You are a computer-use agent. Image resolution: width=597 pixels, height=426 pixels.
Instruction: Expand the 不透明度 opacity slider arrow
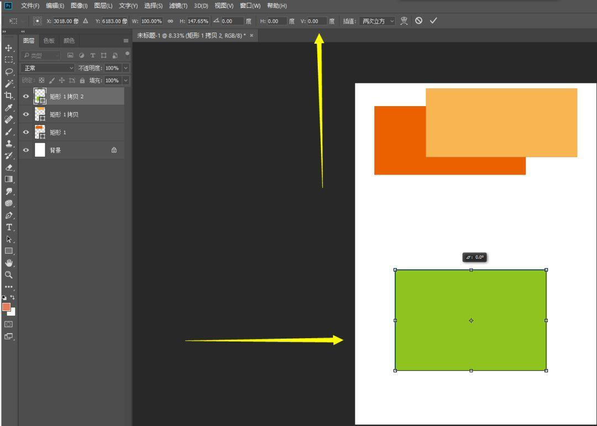click(125, 68)
